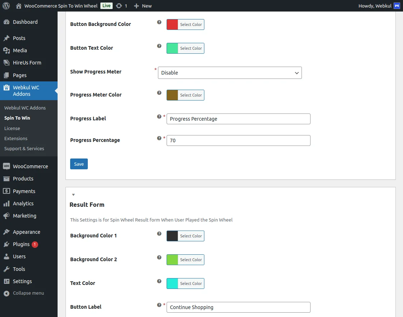Click help icon beside Progress Percentage
This screenshot has width=403, height=317.
[x=159, y=138]
